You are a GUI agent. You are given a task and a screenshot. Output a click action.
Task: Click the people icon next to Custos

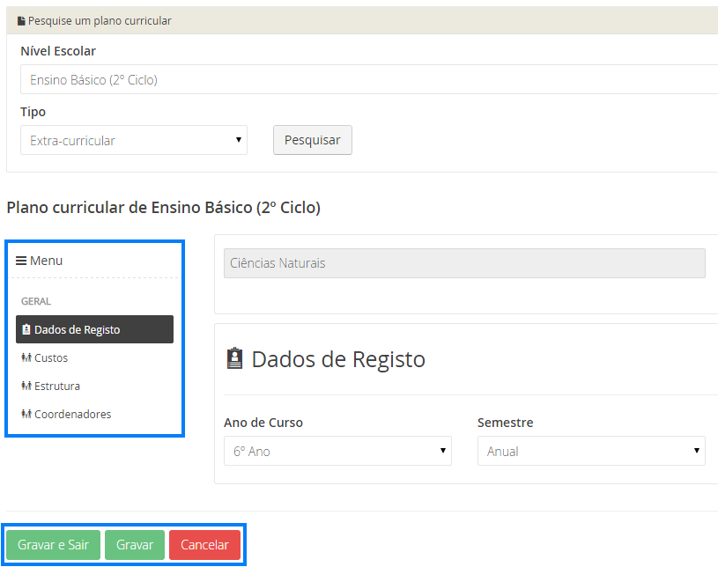coord(26,358)
